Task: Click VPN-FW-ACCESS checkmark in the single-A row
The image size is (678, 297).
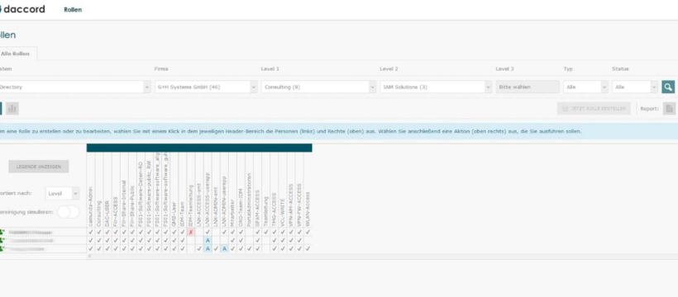Action: point(299,240)
